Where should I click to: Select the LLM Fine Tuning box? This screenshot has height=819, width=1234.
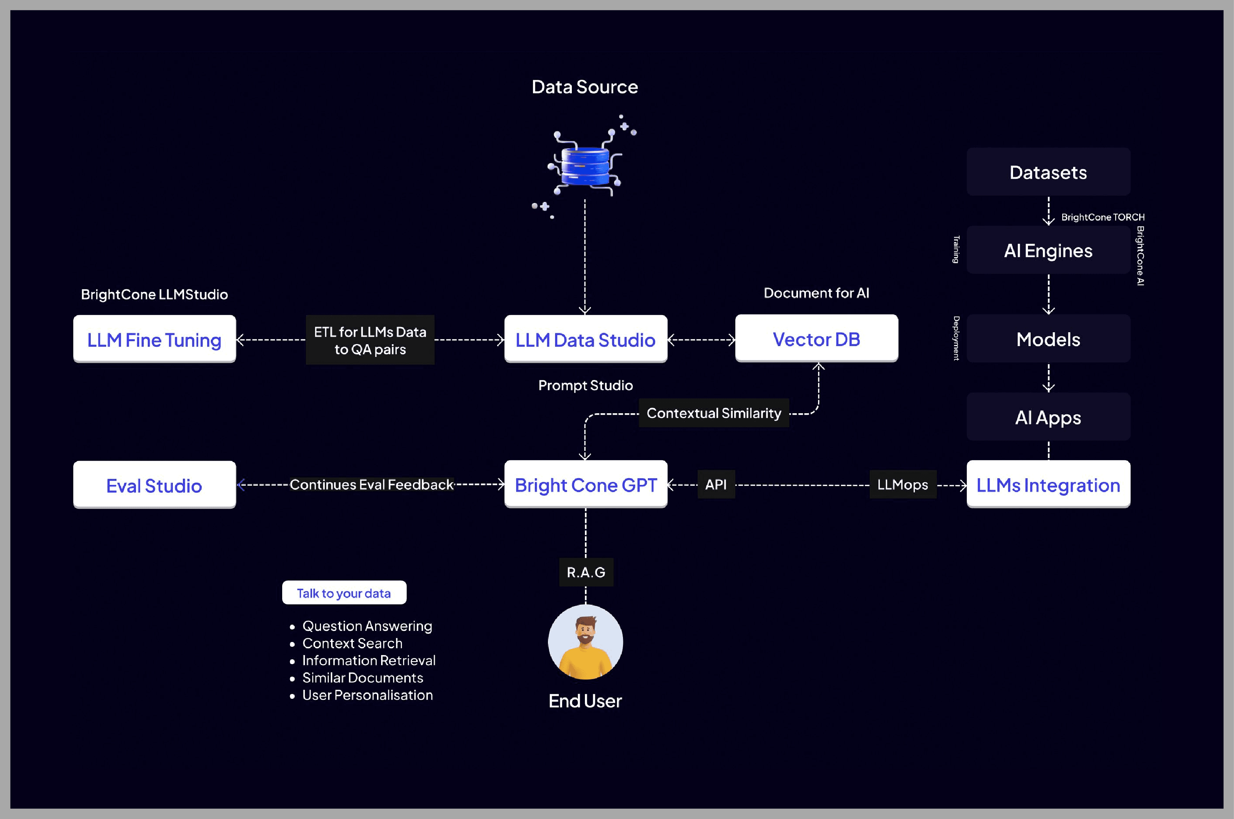[155, 340]
